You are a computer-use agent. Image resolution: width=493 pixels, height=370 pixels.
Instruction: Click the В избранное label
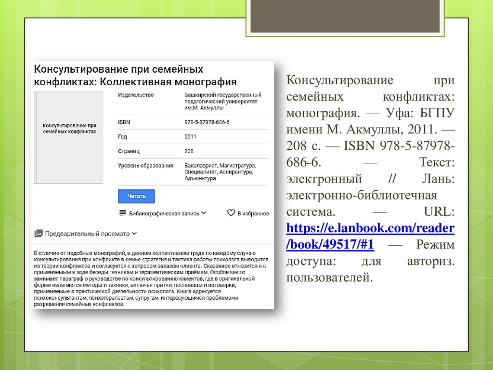coord(253,213)
